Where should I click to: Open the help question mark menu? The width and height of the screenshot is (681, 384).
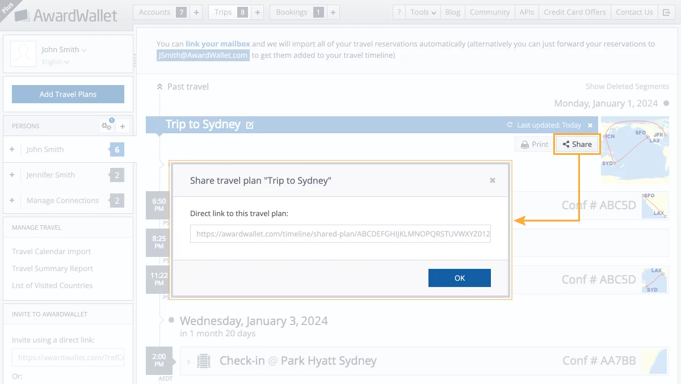pyautogui.click(x=399, y=12)
